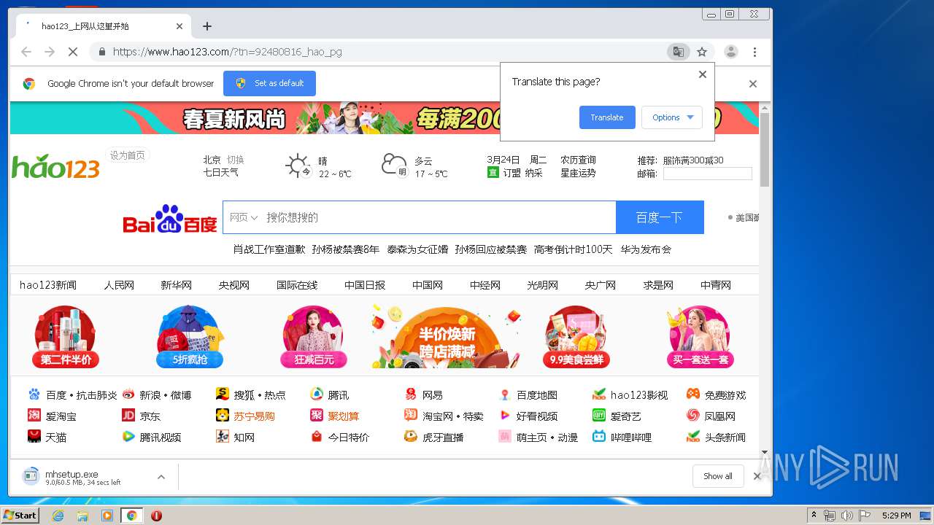
Task: Click the Baidu logo
Action: [170, 219]
